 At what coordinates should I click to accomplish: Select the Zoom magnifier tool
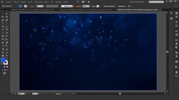(7, 56)
